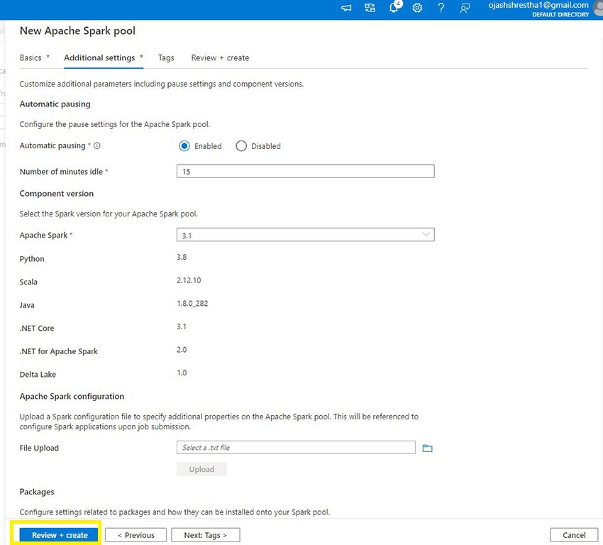Open the Apache Spark version dropdown
This screenshot has width=603, height=545.
pyautogui.click(x=426, y=234)
